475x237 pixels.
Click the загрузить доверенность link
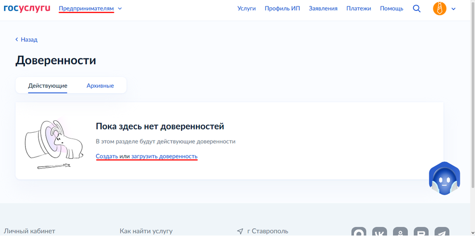[164, 156]
